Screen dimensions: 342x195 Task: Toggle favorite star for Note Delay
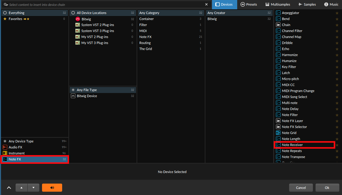(x=337, y=109)
